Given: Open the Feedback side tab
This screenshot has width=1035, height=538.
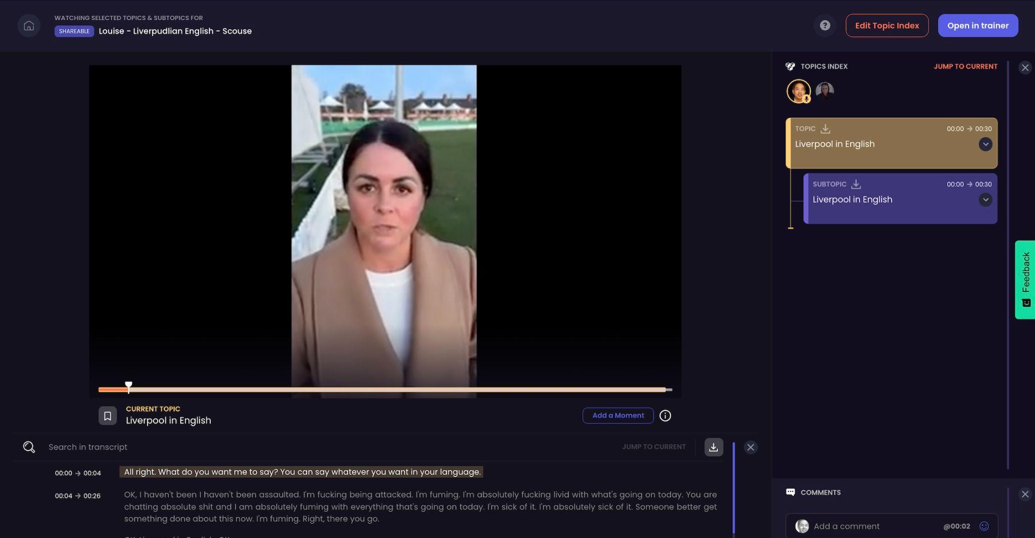Looking at the screenshot, I should click(x=1025, y=279).
